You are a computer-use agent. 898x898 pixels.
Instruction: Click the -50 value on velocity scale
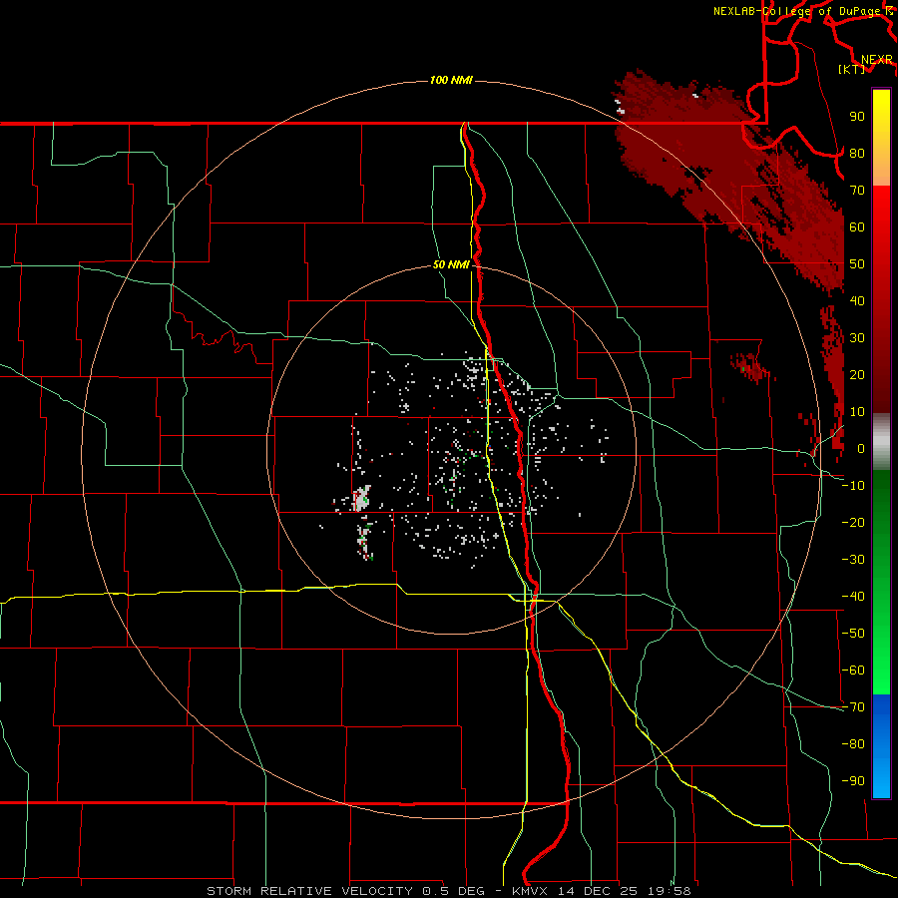[853, 634]
